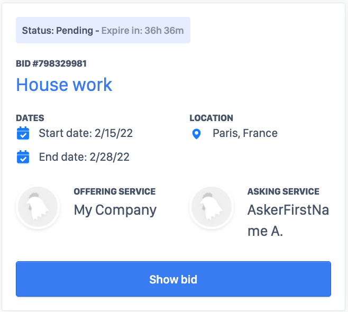Click the location pin icon
Viewport: 348px width, 312px height.
point(196,134)
